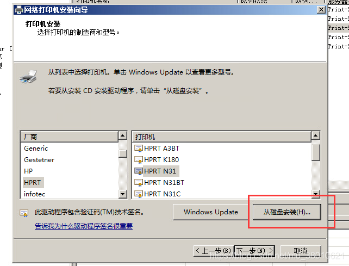Choose the HPRT A3BT printer model
The image size is (349, 266).
[x=162, y=149]
